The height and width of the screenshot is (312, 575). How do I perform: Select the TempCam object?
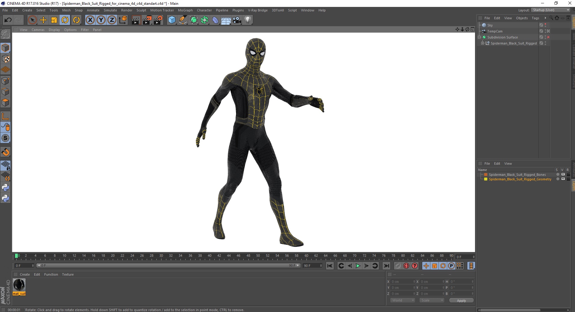point(495,31)
